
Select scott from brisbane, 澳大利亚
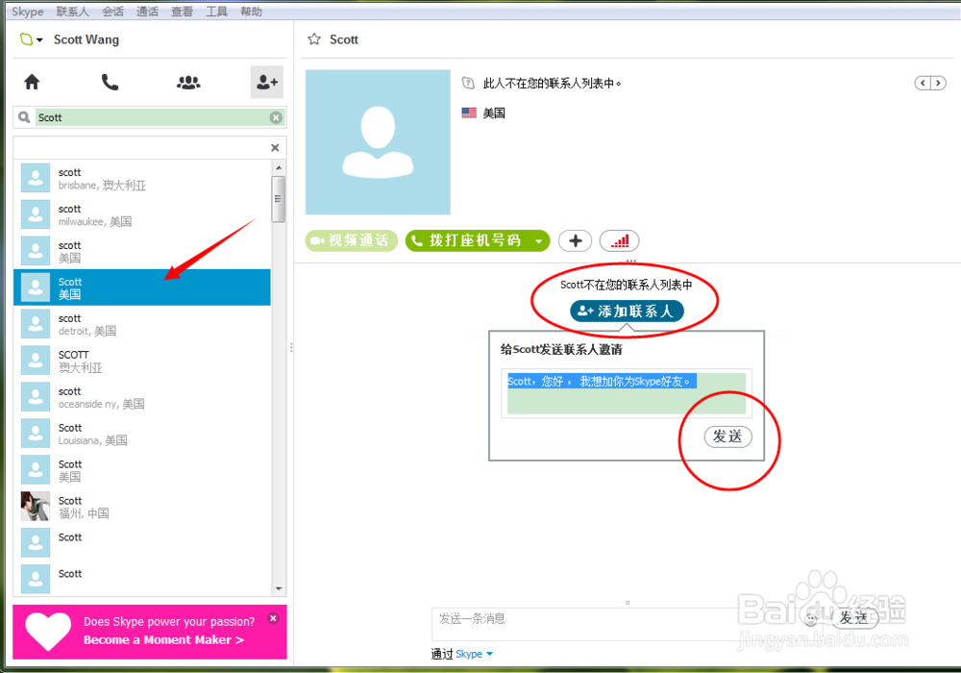(142, 179)
